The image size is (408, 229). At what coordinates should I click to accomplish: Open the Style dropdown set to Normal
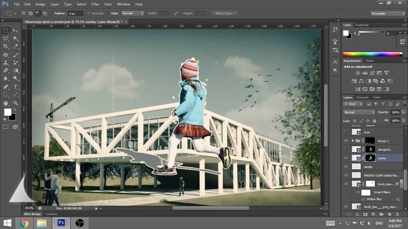point(133,13)
